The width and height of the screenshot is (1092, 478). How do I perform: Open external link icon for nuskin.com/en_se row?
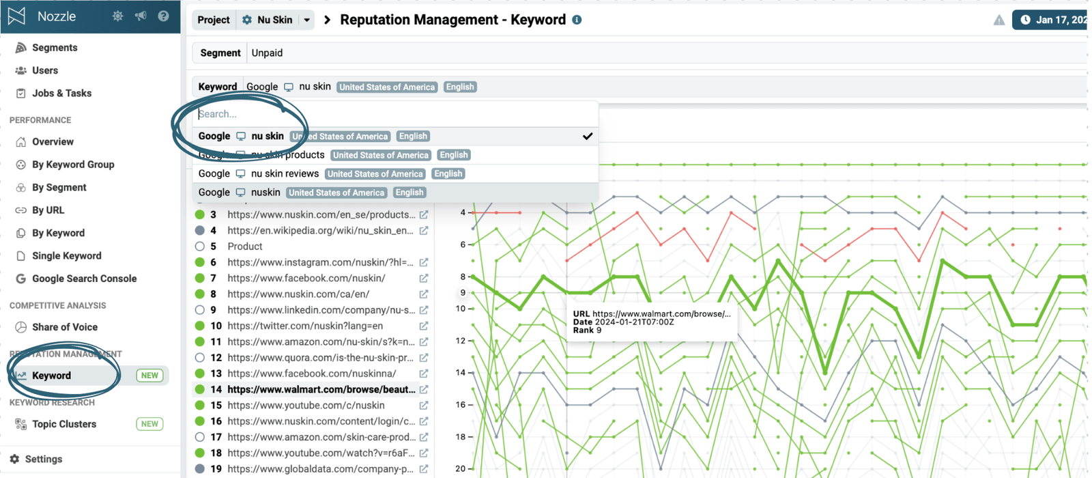[x=424, y=214]
